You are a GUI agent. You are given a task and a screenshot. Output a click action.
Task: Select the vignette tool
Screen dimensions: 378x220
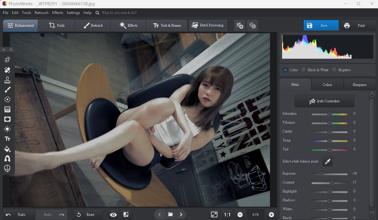7,119
